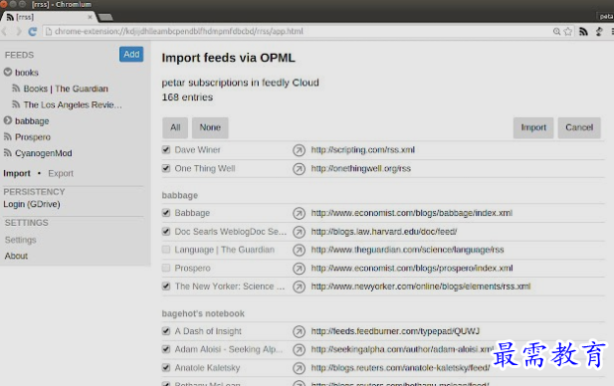
Task: Open The New Yorker: Science arrow icon
Action: (299, 287)
